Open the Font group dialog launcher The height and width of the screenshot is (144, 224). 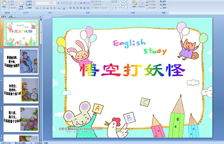[x=67, y=13]
